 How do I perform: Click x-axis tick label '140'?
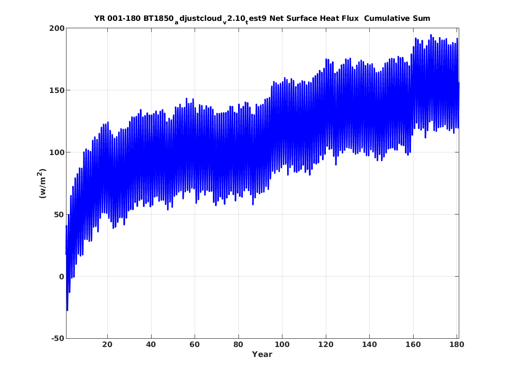coord(369,344)
